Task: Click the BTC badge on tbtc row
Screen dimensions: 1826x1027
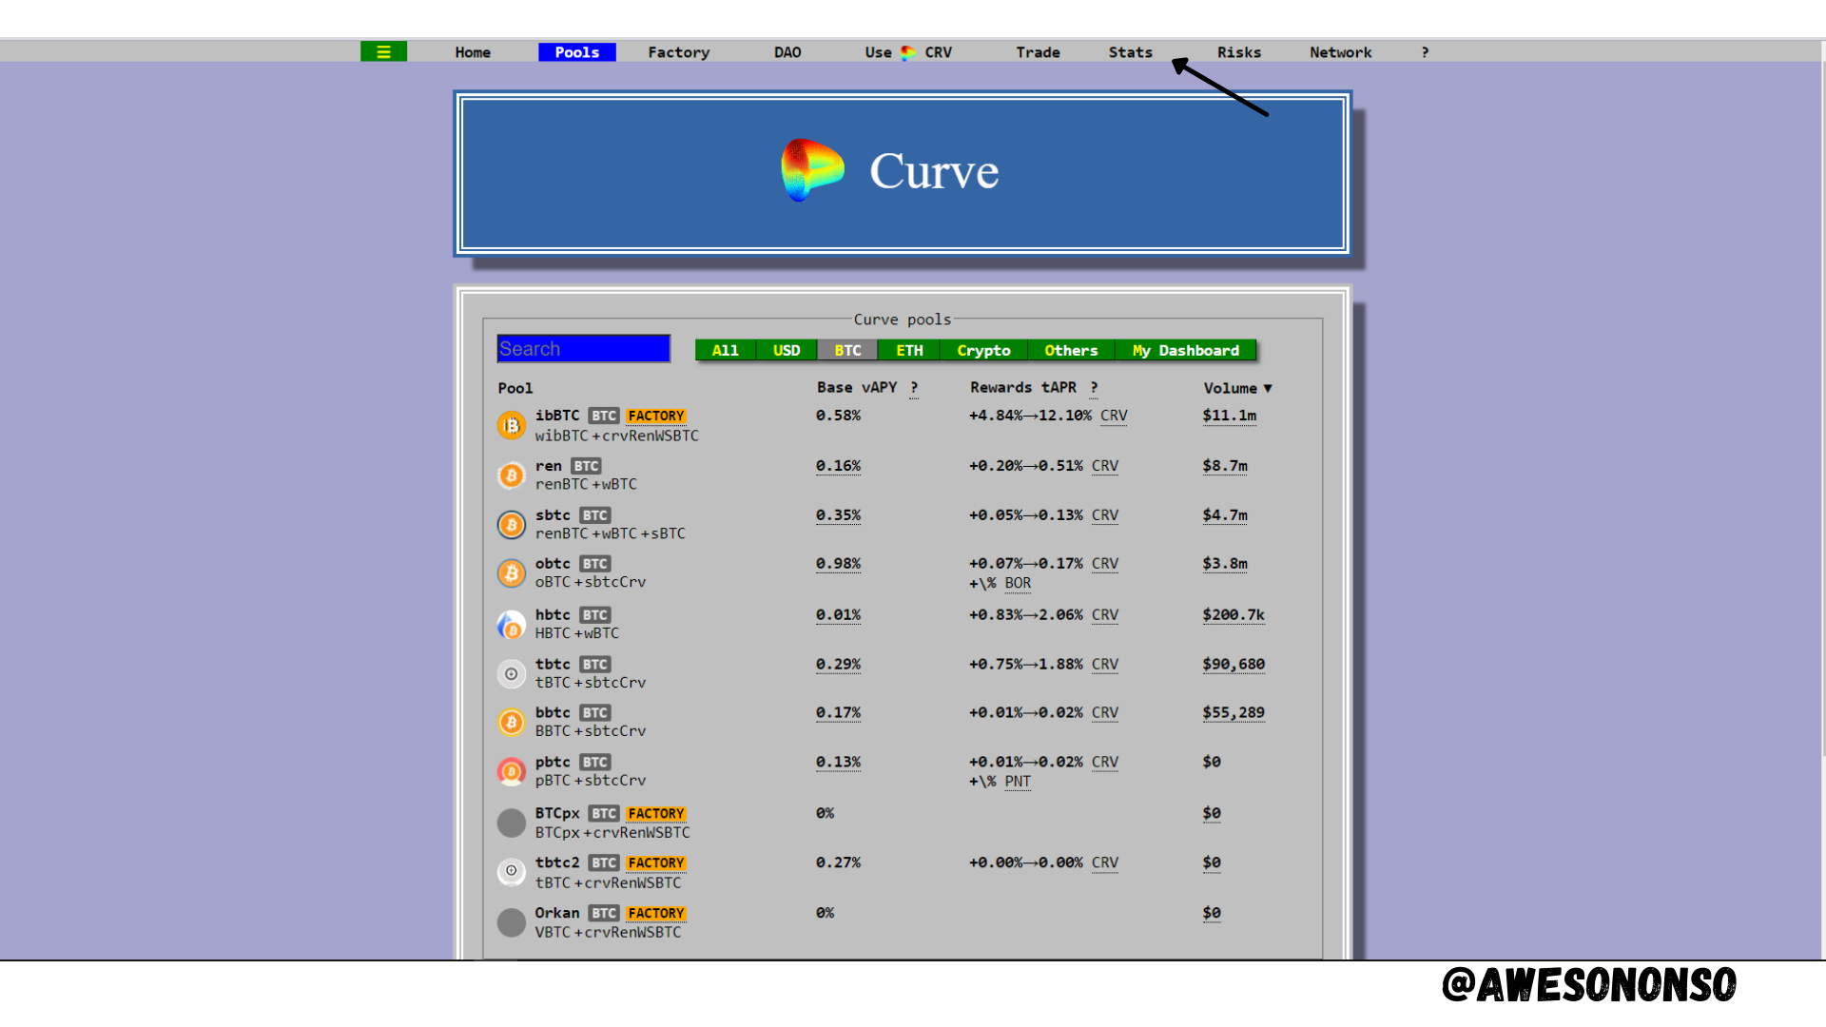Action: (595, 665)
